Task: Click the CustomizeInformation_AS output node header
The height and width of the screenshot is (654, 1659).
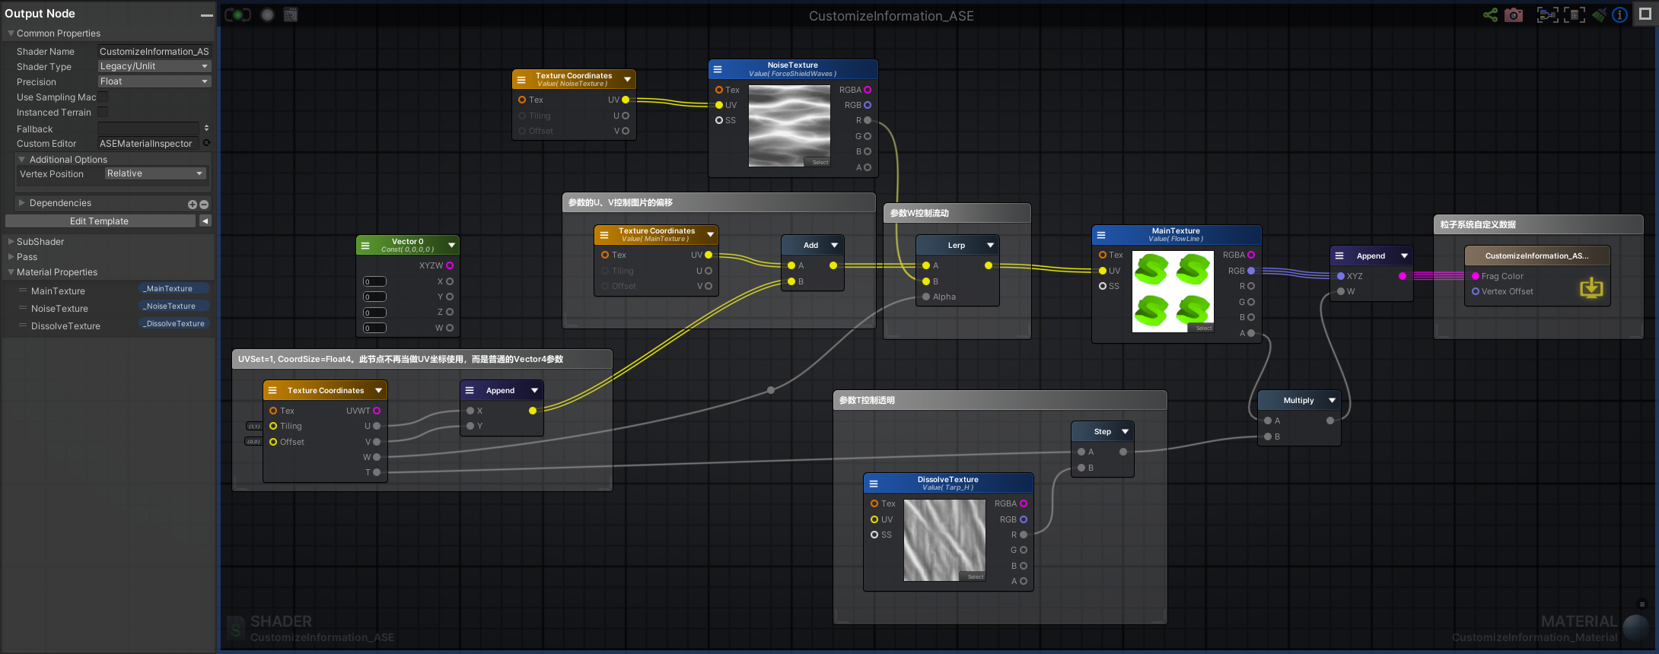Action: (1537, 256)
